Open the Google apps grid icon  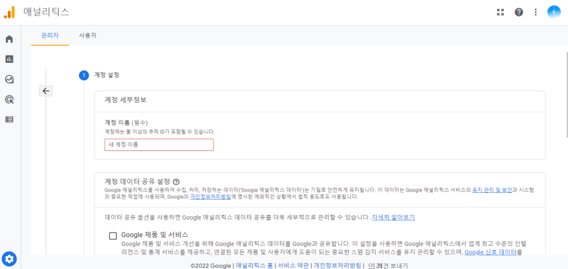tap(500, 12)
